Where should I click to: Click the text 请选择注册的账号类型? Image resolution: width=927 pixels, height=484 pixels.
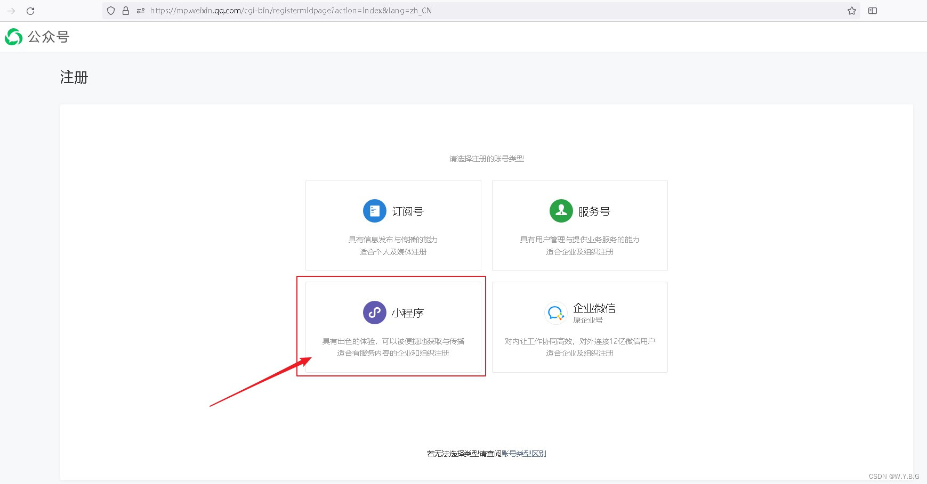pos(487,159)
